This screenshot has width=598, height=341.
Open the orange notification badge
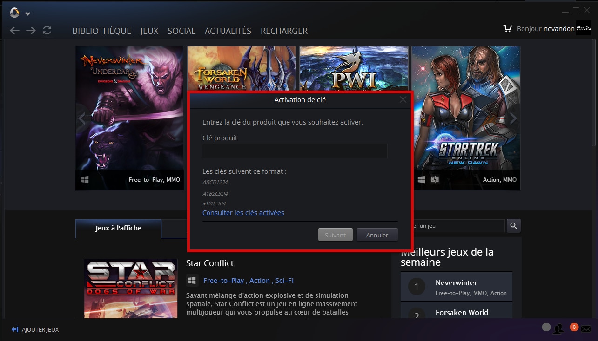click(574, 327)
